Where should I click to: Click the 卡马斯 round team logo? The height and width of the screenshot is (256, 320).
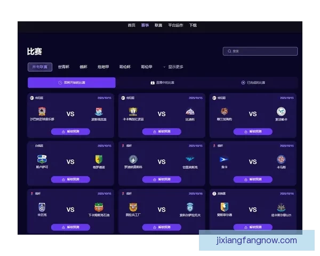pos(281,159)
